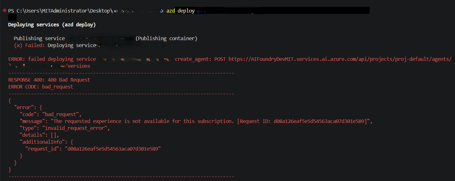Click the '"details": []' JSON line
Screen dimensions: 455x181
pos(39,135)
